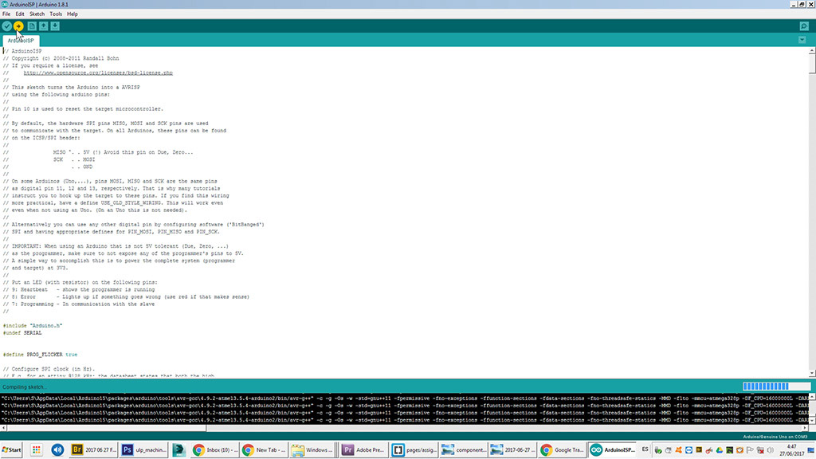816x459 pixels.
Task: Open the 2017-06-27 image taskbar item
Action: coord(513,449)
